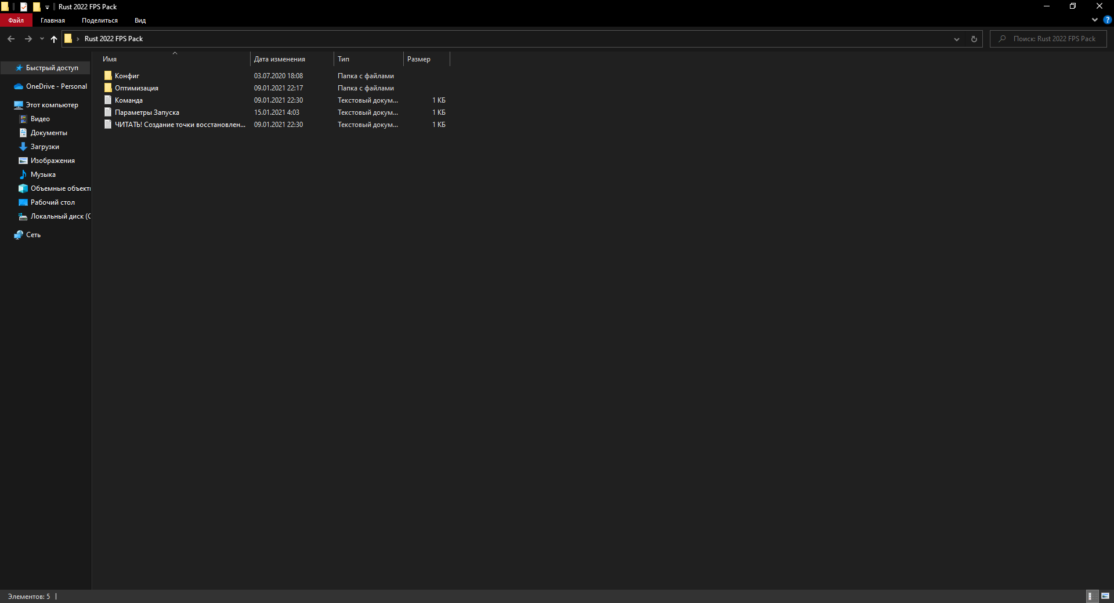Open Изображения in sidebar
The width and height of the screenshot is (1114, 603).
(47, 161)
